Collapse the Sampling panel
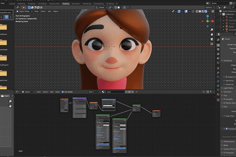 pos(228,61)
